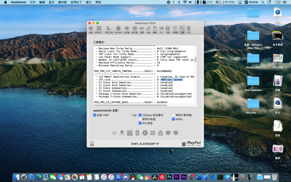Open Visual Studio Code from the Dock
This screenshot has height=182, width=291.
tap(213, 177)
